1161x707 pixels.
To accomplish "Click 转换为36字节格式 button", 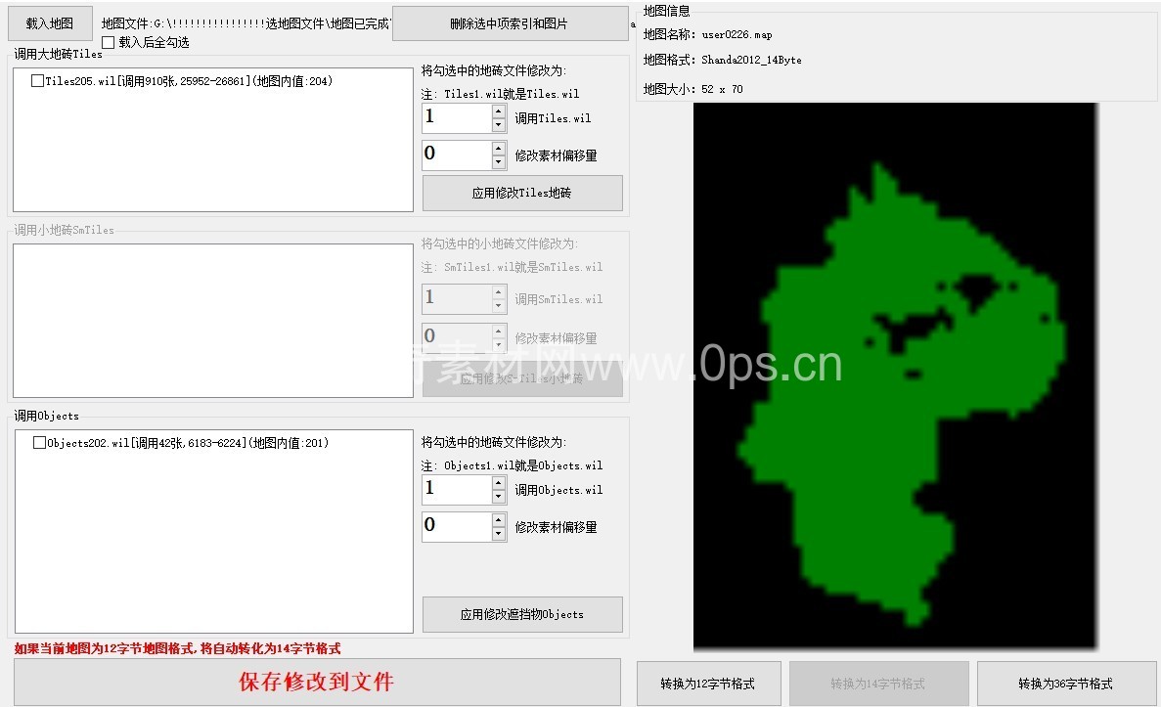I will click(1065, 684).
